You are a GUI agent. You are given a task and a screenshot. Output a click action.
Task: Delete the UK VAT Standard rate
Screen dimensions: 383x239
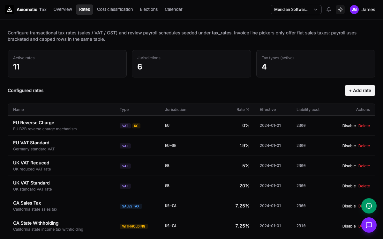[364, 186]
